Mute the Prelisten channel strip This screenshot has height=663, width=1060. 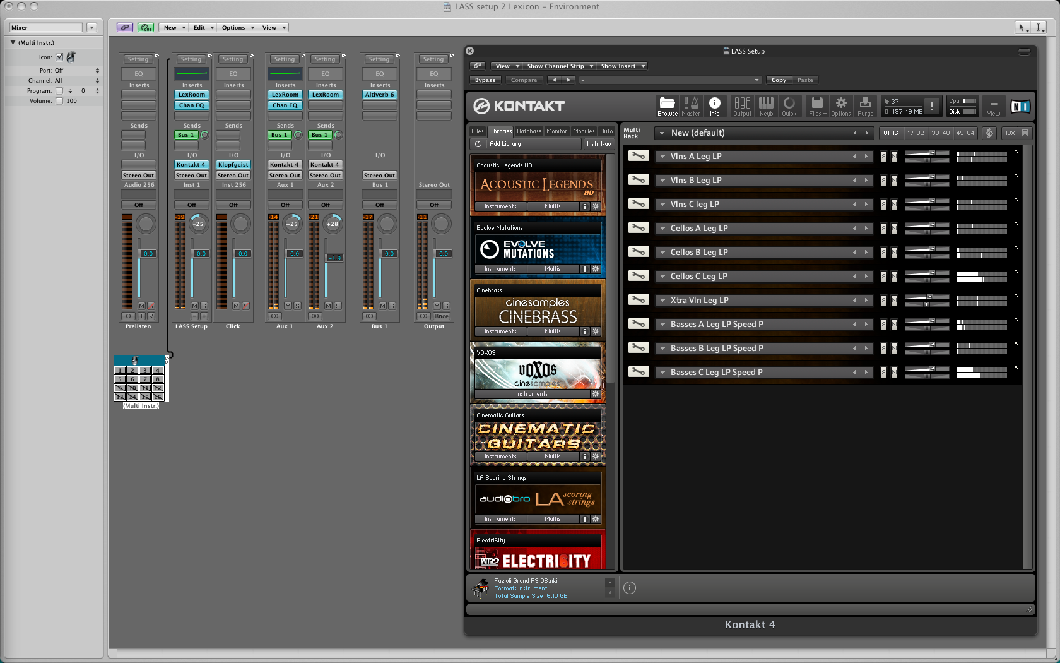click(x=141, y=306)
